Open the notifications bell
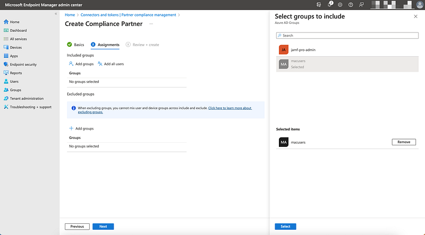The image size is (425, 235). [x=329, y=5]
